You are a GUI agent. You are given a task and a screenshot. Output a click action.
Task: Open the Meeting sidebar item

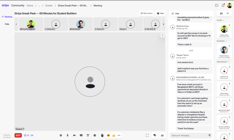[x=7, y=17]
